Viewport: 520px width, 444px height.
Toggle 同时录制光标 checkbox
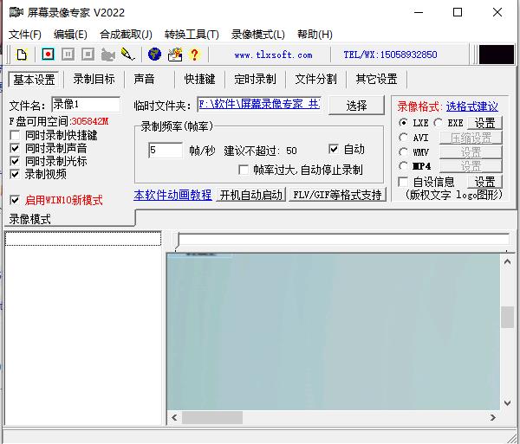(x=15, y=161)
